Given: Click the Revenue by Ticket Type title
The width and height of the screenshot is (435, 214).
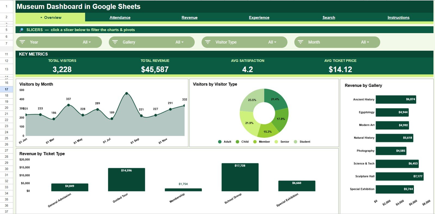Looking at the screenshot, I should (x=42, y=154).
